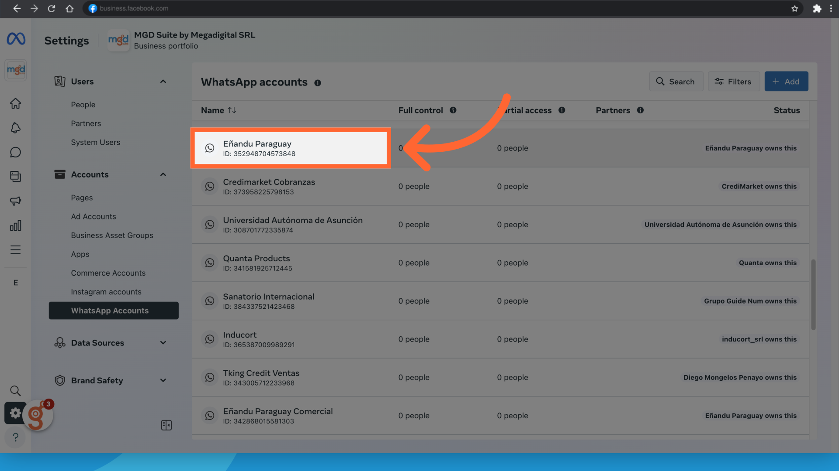Image resolution: width=839 pixels, height=471 pixels.
Task: Open the notifications bell icon
Action: pyautogui.click(x=15, y=128)
